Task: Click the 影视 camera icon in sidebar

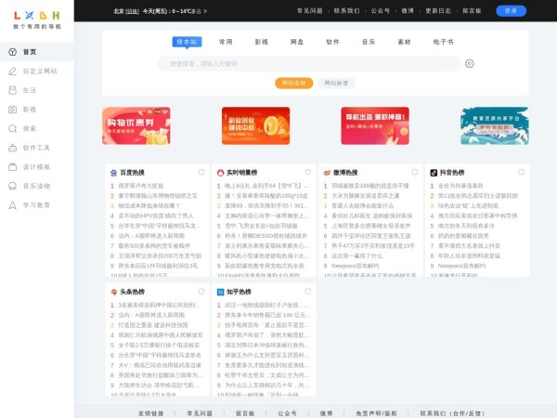Action: [x=12, y=109]
